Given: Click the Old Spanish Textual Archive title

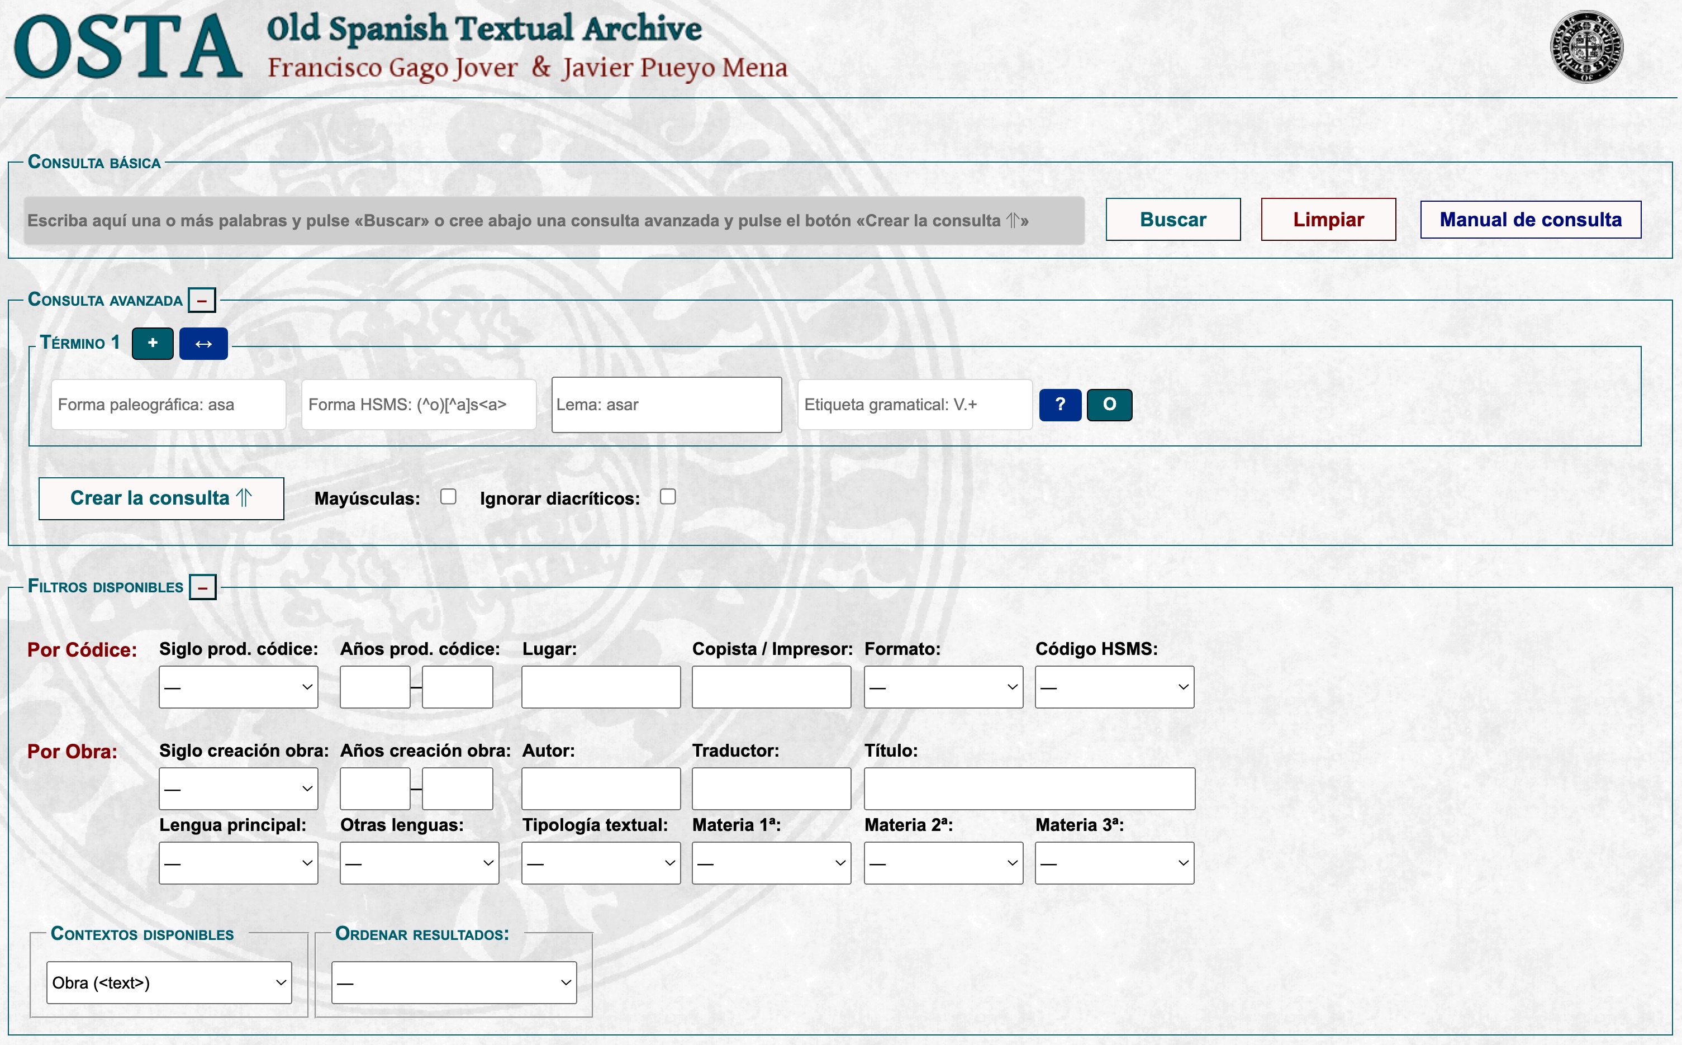Looking at the screenshot, I should pyautogui.click(x=484, y=29).
